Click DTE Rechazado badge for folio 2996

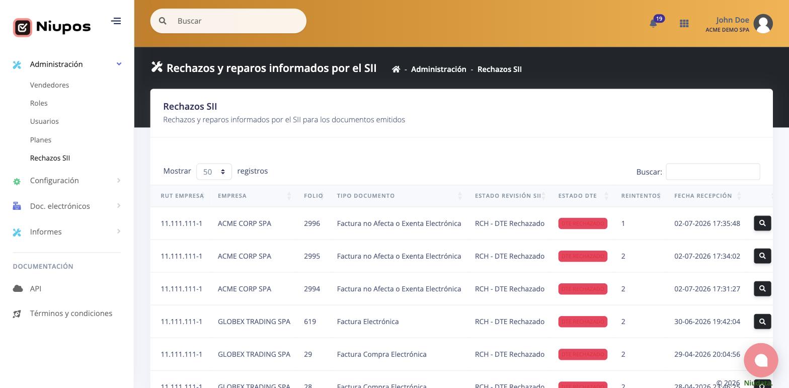(583, 223)
